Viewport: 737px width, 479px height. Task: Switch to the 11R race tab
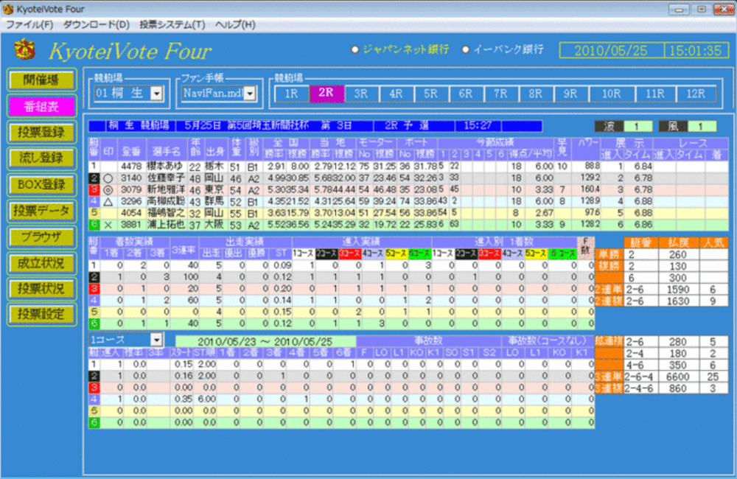pos(654,94)
